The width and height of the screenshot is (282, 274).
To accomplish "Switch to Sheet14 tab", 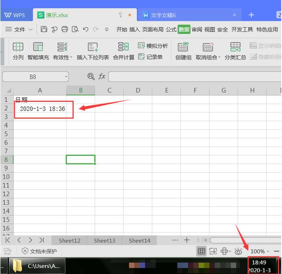I will click(x=140, y=241).
